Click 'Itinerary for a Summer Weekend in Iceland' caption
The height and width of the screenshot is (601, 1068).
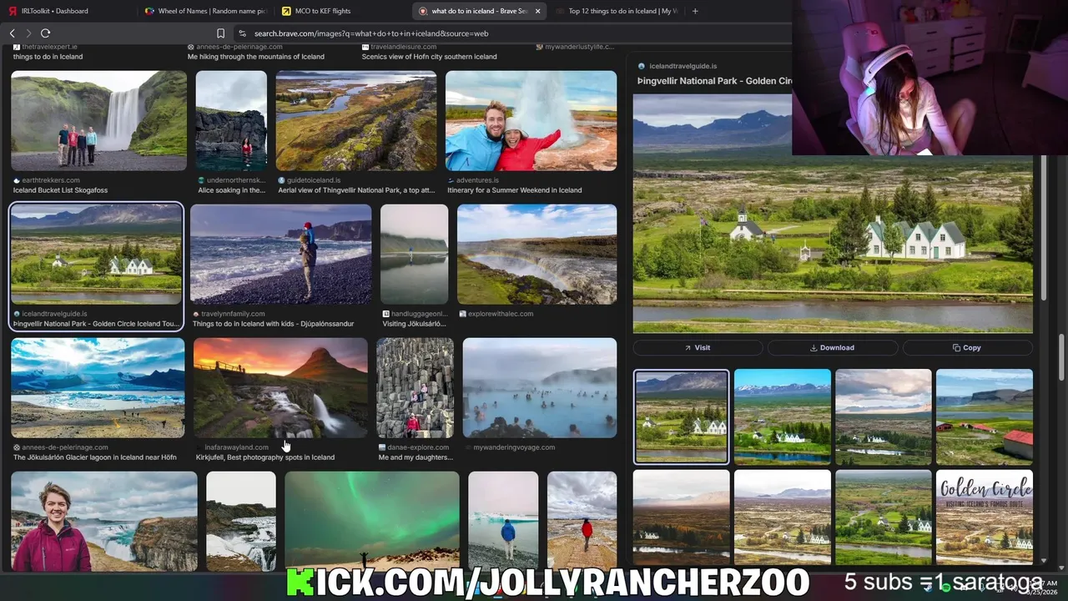[515, 190]
